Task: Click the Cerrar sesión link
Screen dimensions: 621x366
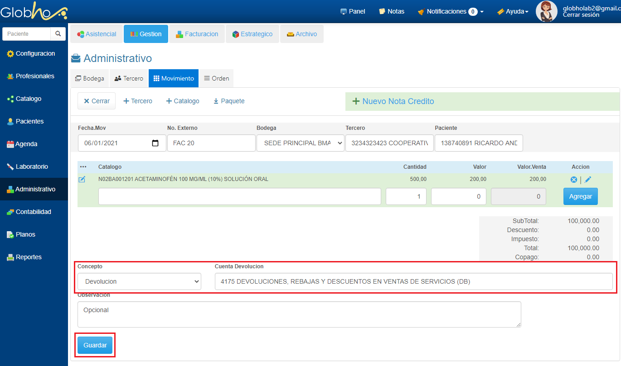Action: point(581,15)
